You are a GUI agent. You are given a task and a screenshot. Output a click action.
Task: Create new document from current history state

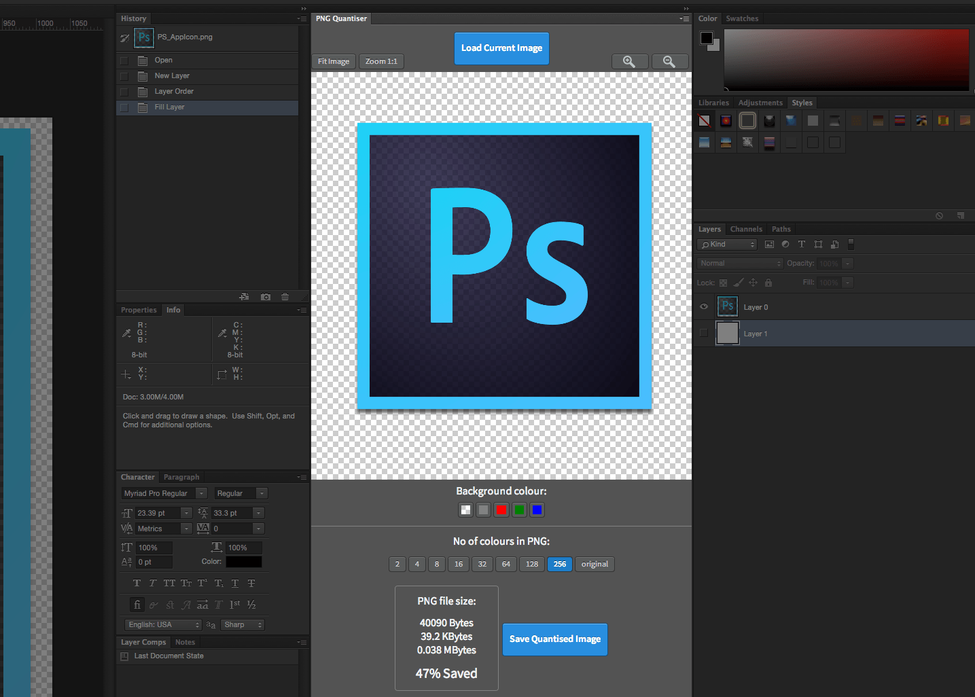(244, 297)
